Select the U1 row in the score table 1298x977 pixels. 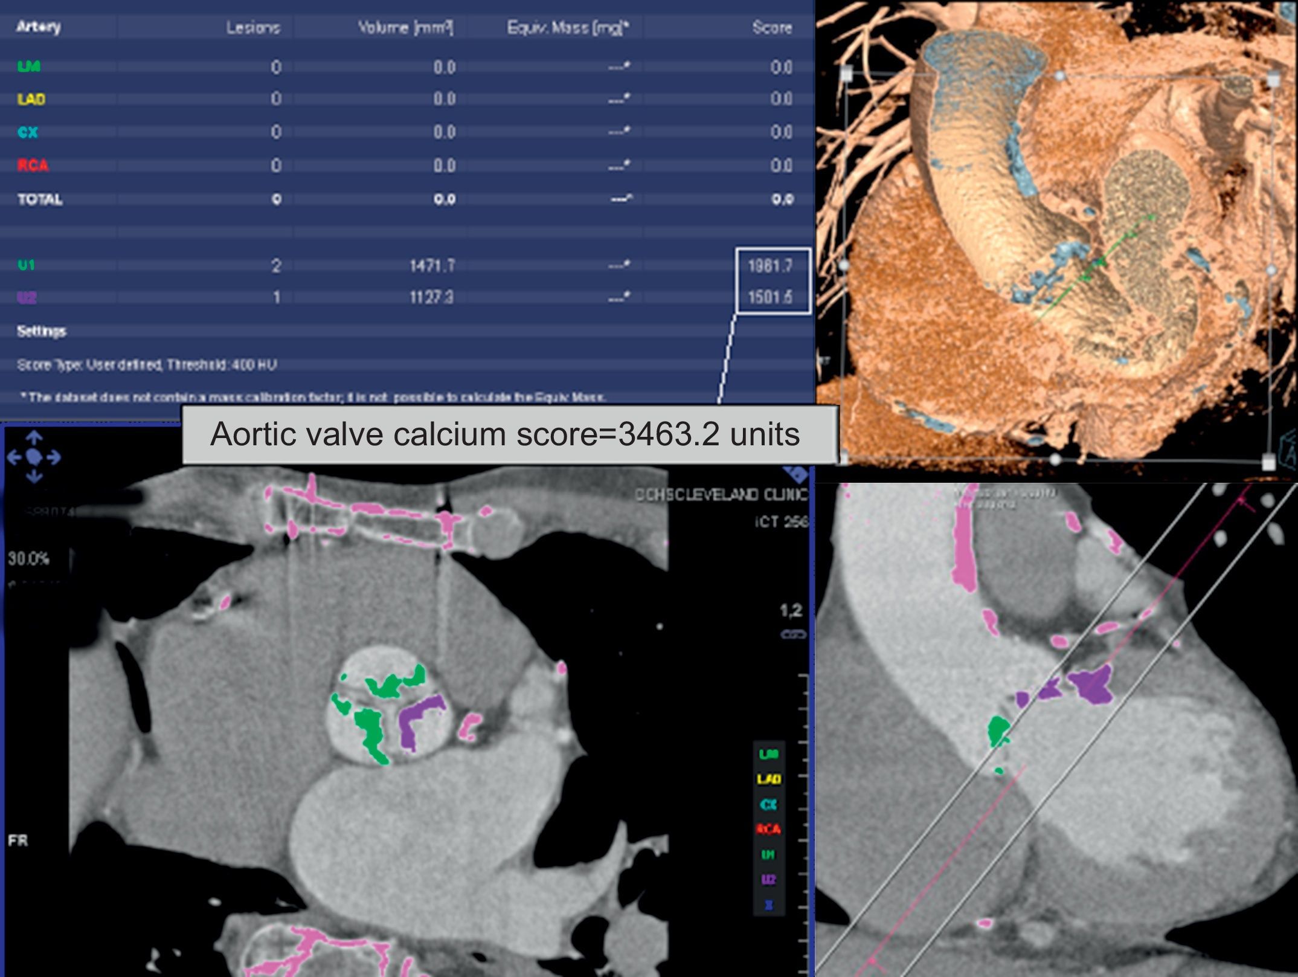[x=27, y=265]
